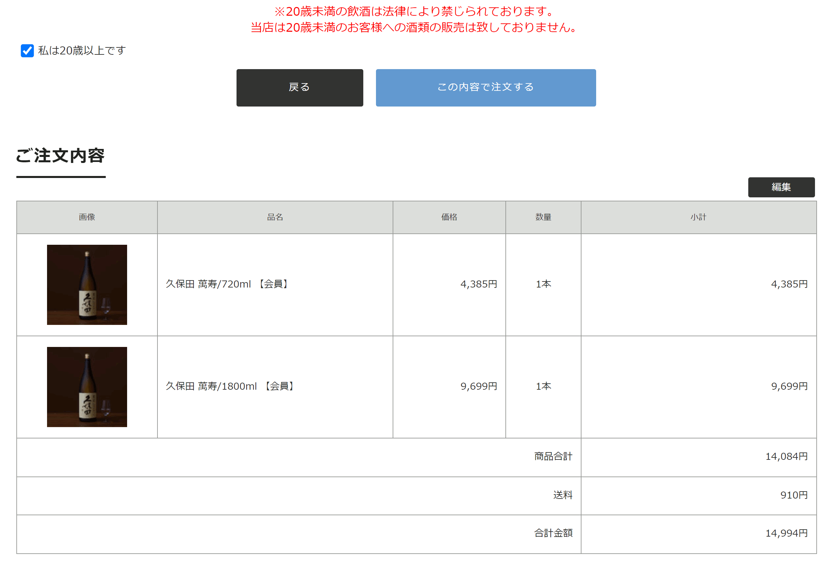Click the 小計 column header
This screenshot has width=832, height=566.
click(x=699, y=217)
